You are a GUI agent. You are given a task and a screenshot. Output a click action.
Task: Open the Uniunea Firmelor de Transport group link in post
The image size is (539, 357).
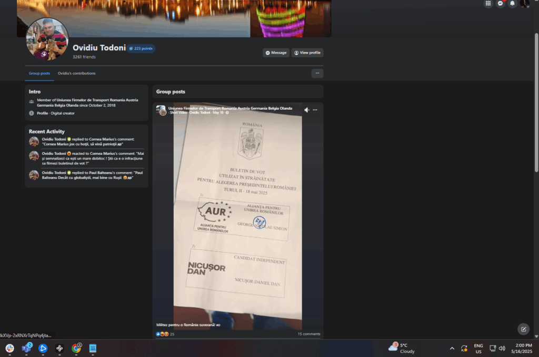(x=230, y=108)
